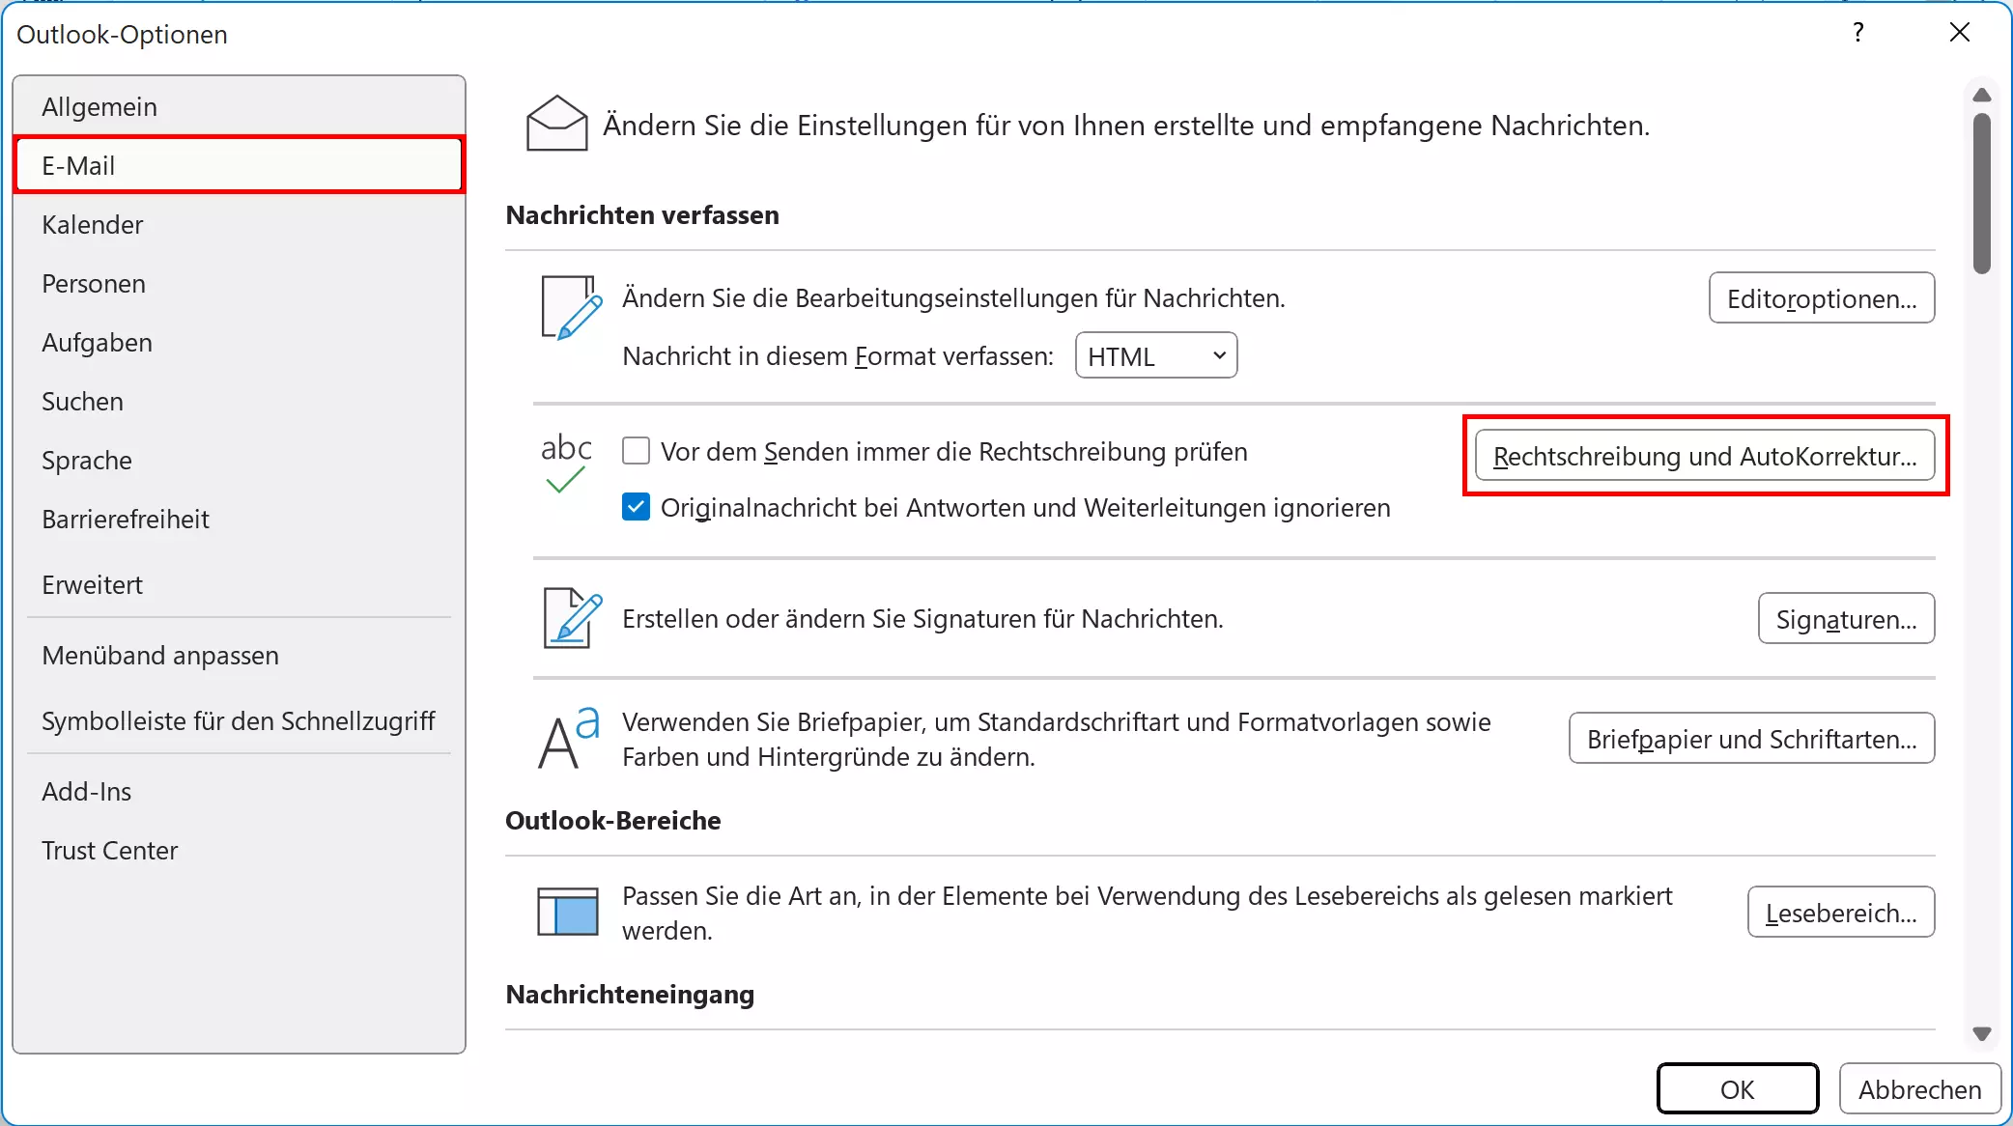Click the page-with-pencil icon next to editing settings
The width and height of the screenshot is (2013, 1126).
[571, 308]
